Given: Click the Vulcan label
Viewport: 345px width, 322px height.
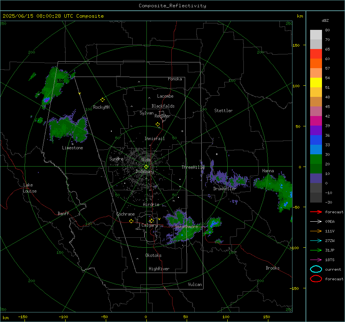Looking at the screenshot, I should 195,284.
